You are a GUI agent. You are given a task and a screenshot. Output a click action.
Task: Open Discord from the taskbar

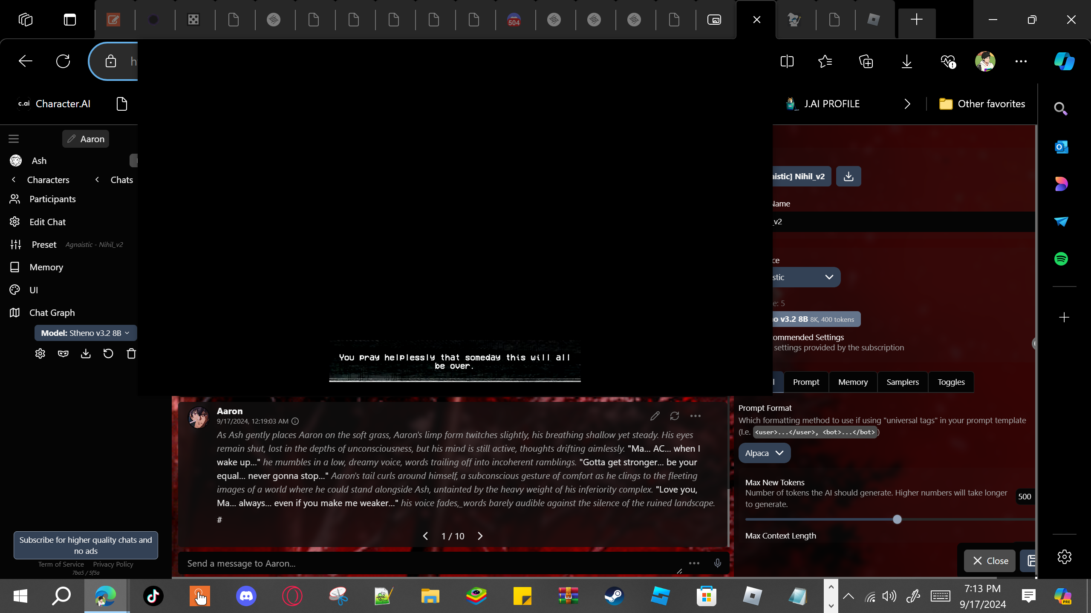pos(246,596)
